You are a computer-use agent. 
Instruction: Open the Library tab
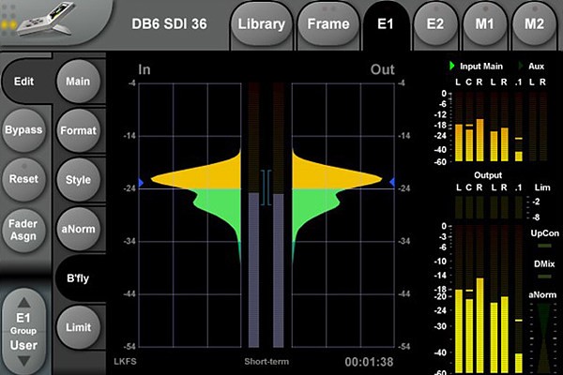[x=259, y=23]
